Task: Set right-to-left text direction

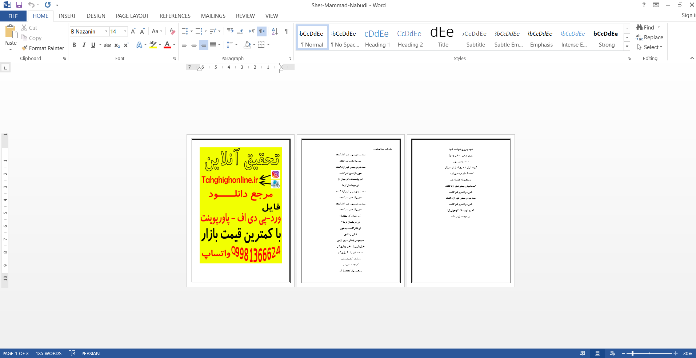Action: click(262, 32)
